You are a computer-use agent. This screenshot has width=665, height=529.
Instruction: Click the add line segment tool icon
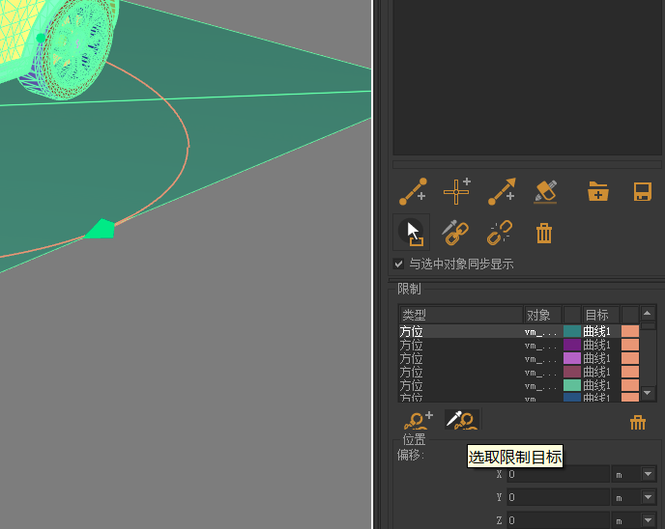point(413,191)
